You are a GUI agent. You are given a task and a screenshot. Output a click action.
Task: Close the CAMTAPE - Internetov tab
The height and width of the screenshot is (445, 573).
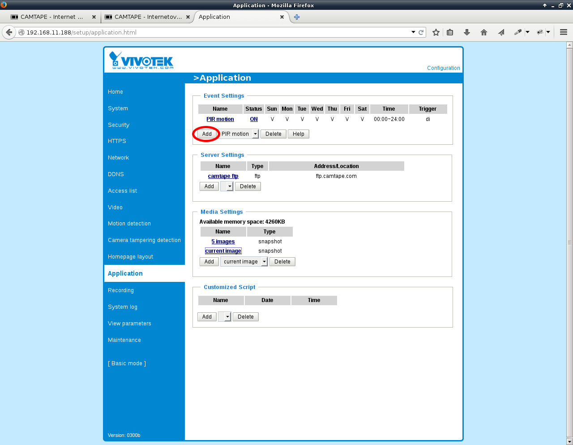pos(188,17)
